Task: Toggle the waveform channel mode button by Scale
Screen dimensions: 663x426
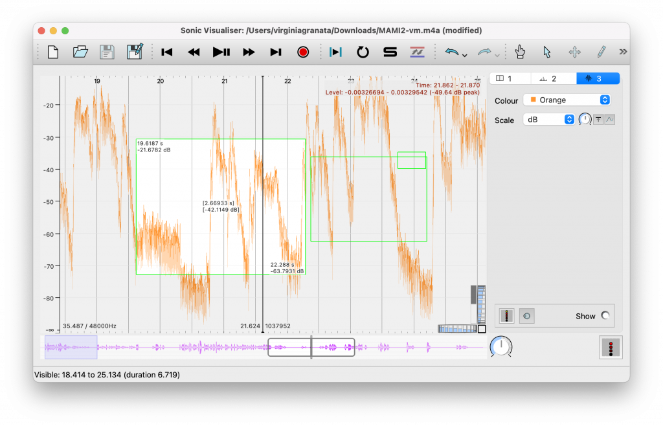Action: point(610,120)
